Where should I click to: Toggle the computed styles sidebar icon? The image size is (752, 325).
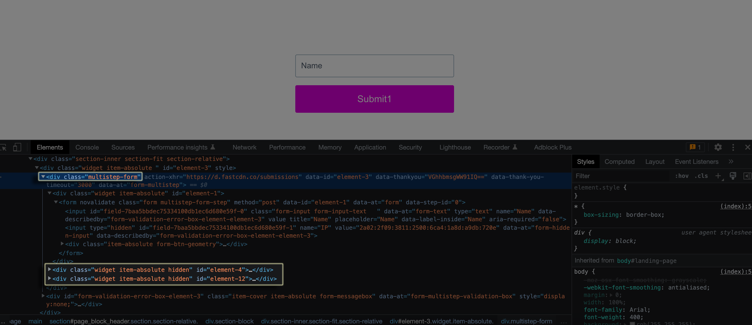tap(747, 176)
